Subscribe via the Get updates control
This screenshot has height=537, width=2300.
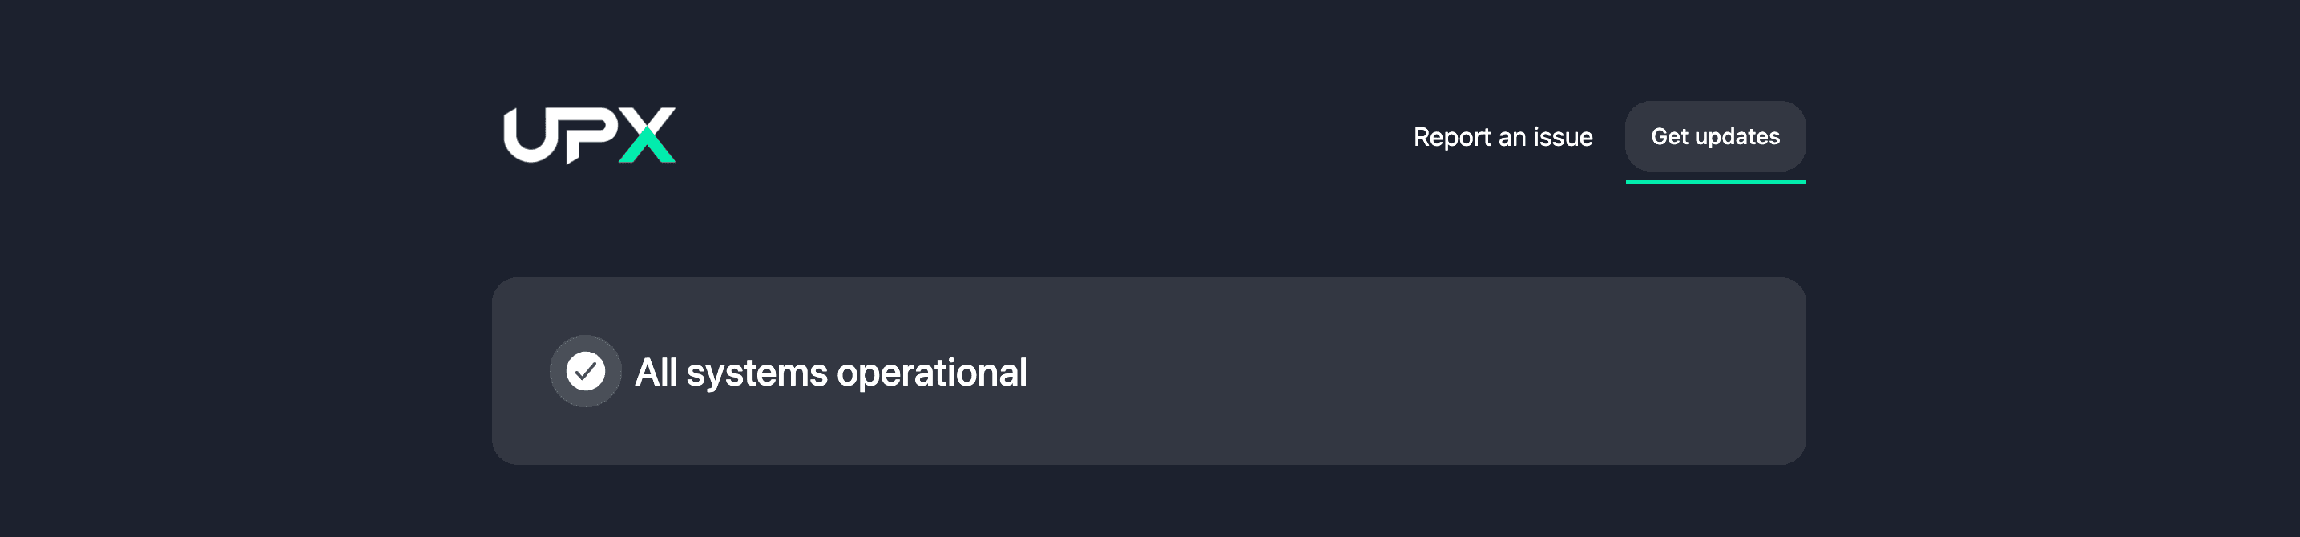1715,135
